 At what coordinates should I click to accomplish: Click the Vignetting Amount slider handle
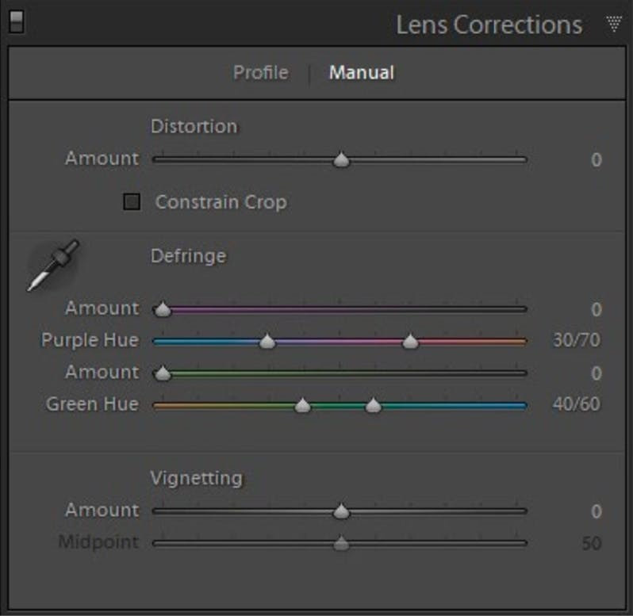click(341, 511)
